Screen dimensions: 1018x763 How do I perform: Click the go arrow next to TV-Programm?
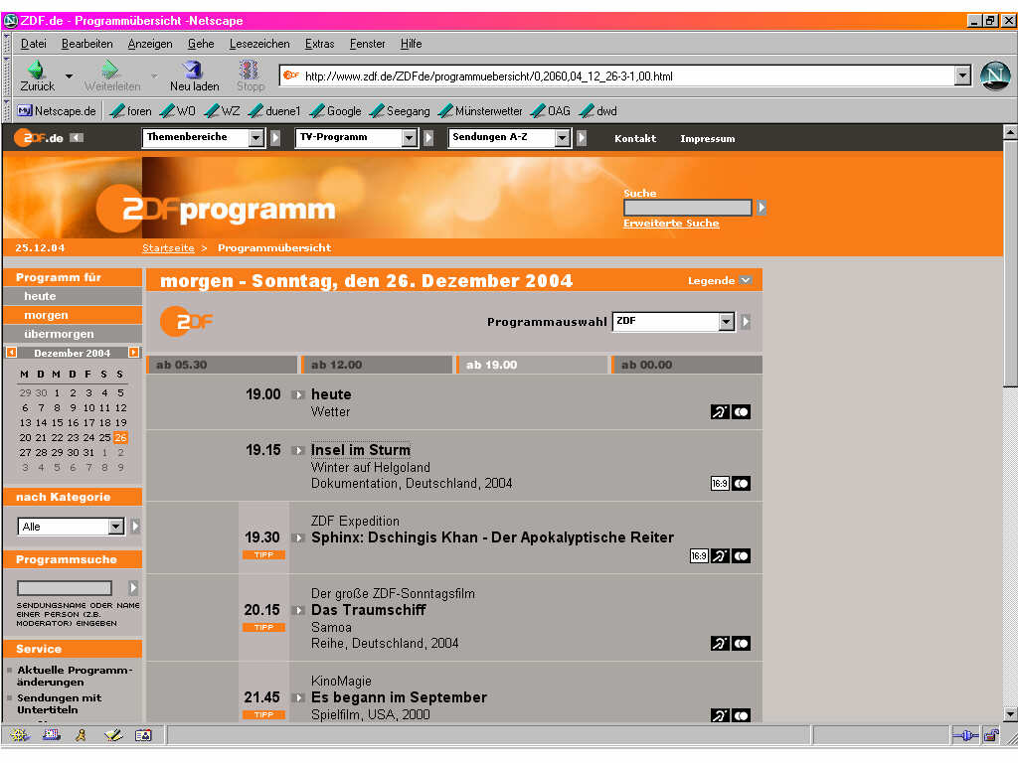(x=428, y=137)
